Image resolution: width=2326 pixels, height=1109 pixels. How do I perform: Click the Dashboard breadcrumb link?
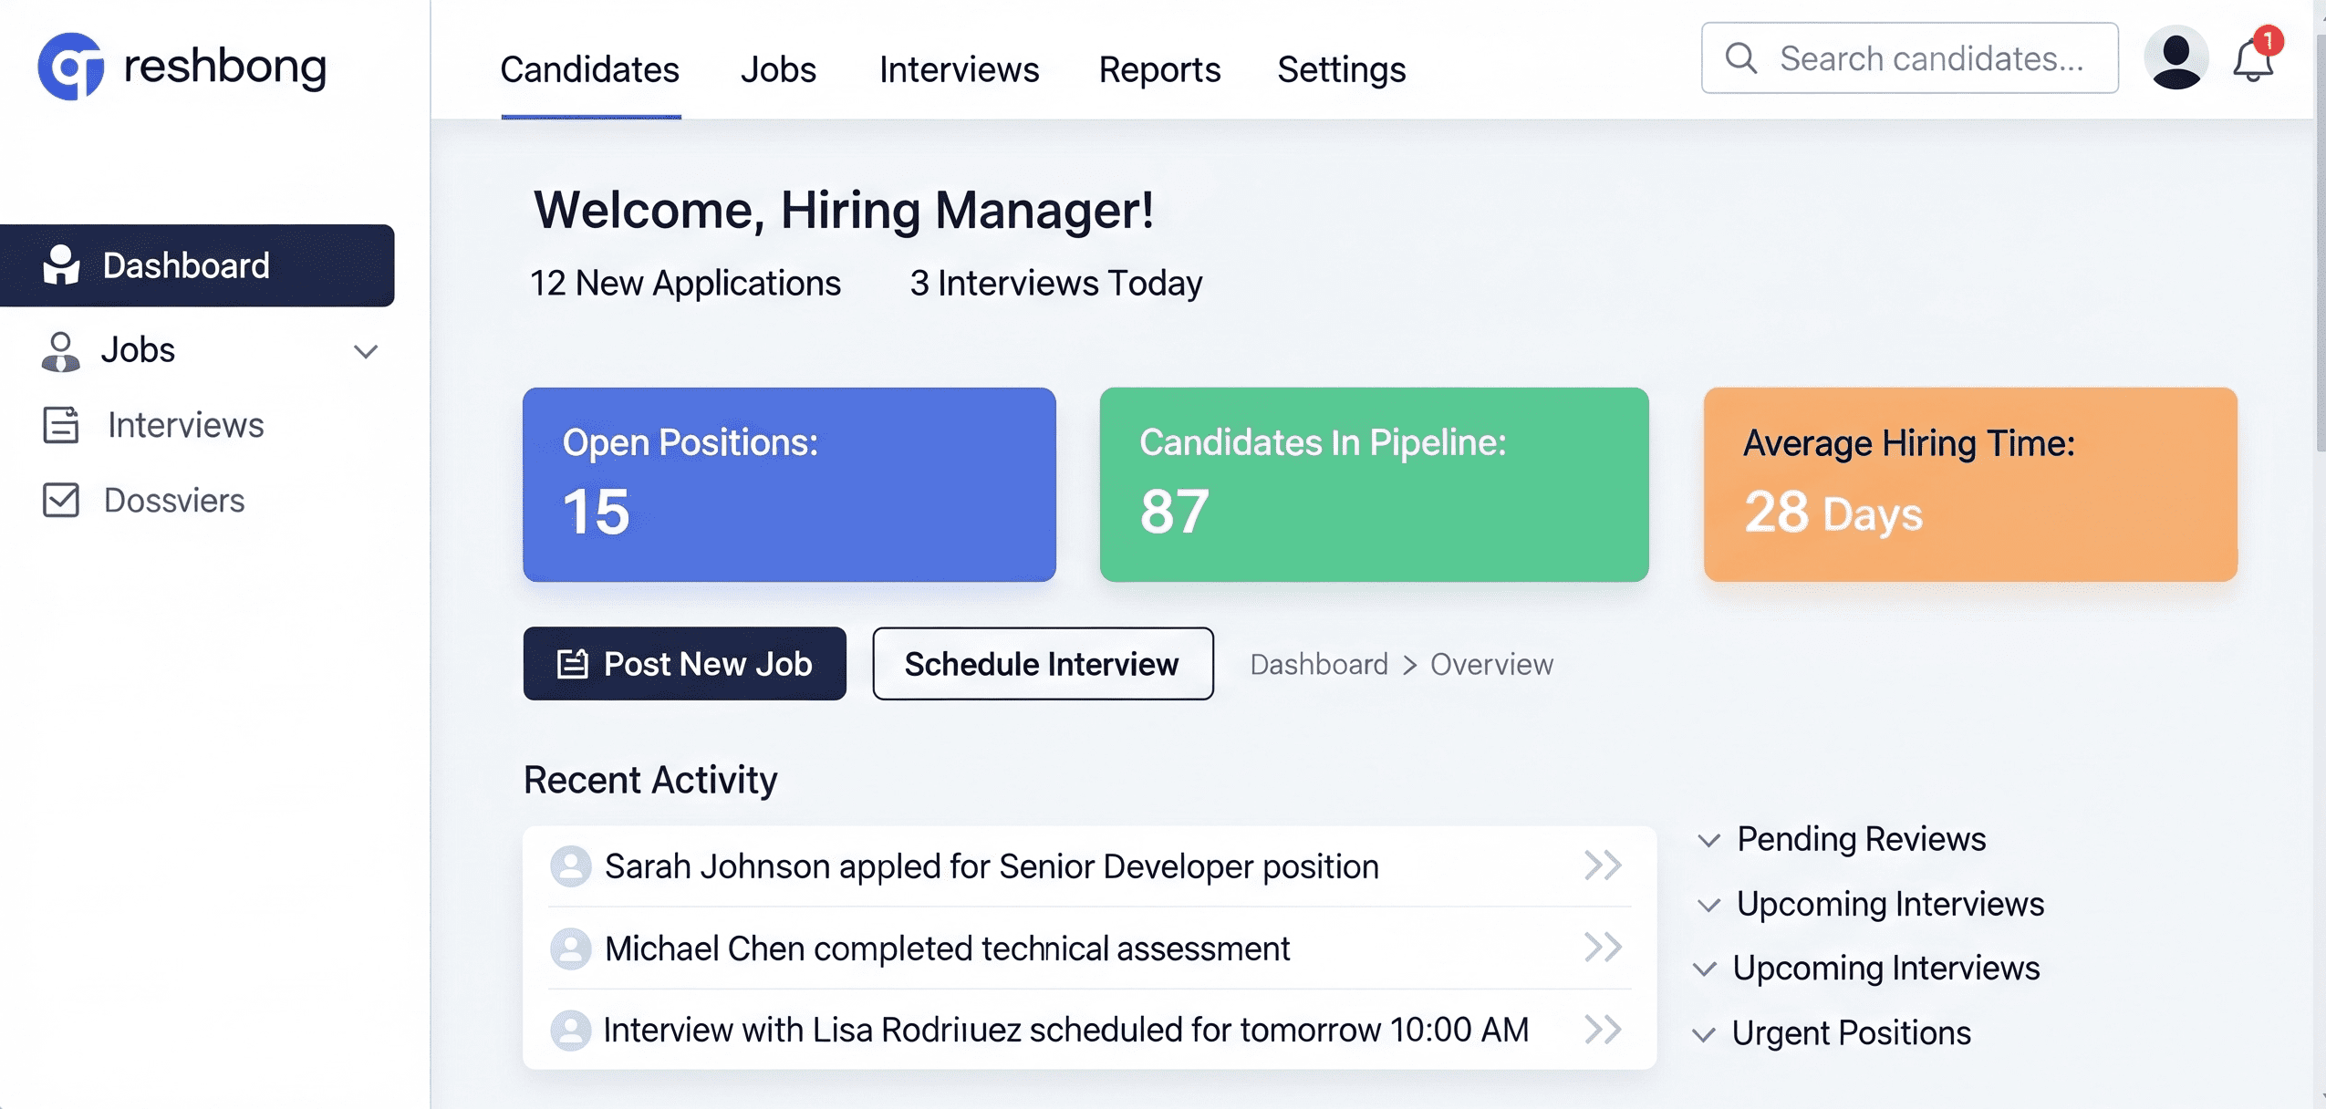pyautogui.click(x=1318, y=664)
